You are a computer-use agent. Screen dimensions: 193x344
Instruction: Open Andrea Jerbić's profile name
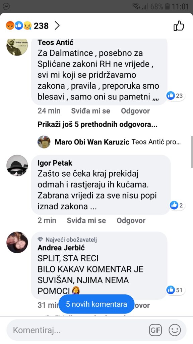coord(61,248)
